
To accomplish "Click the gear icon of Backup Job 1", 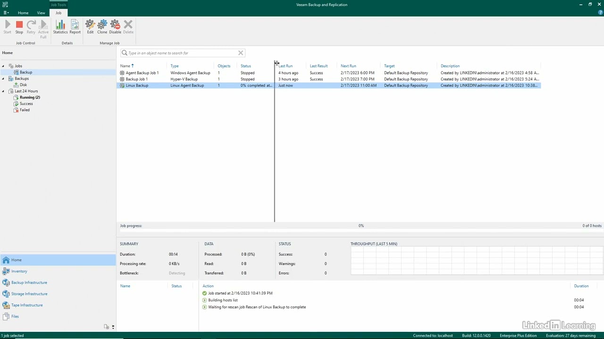I will click(x=122, y=79).
